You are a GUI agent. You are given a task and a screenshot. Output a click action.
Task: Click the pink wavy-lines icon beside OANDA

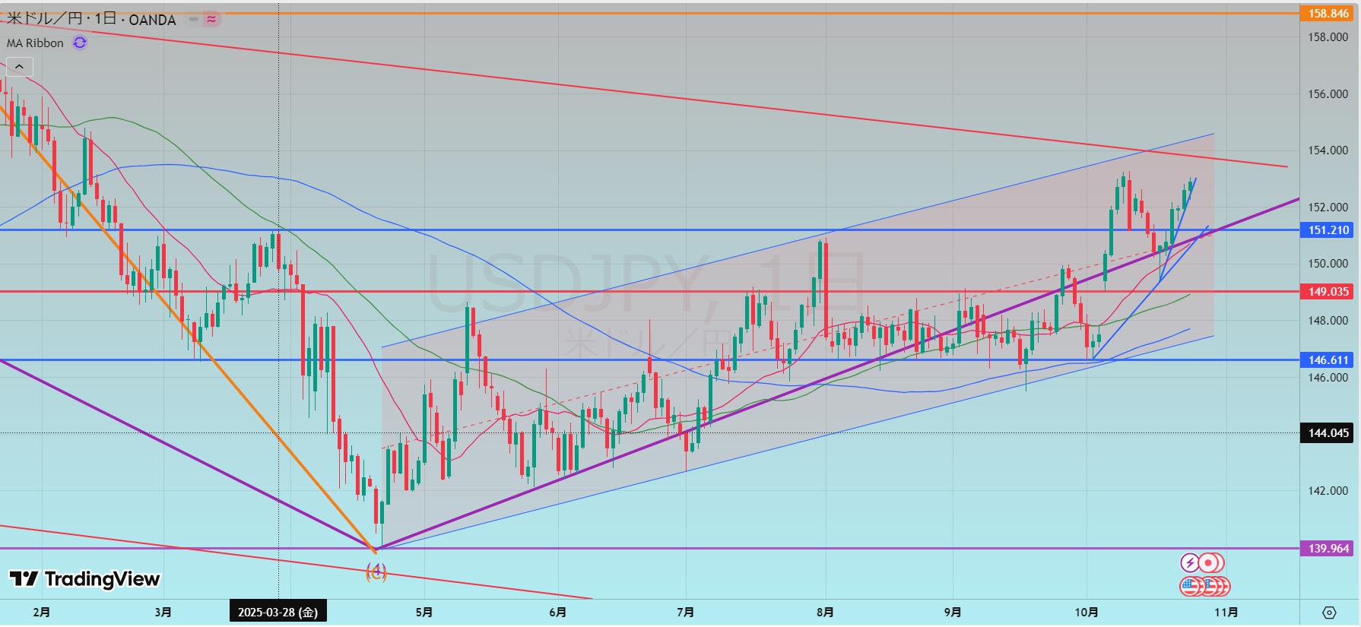point(212,20)
